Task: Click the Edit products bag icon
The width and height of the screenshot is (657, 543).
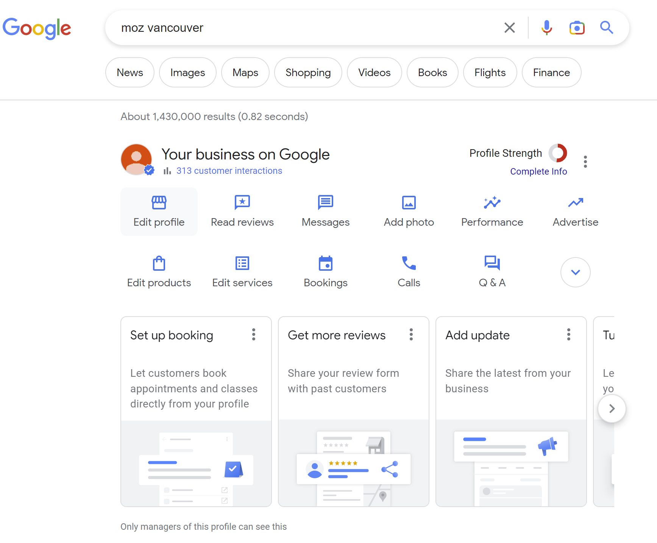Action: [159, 264]
